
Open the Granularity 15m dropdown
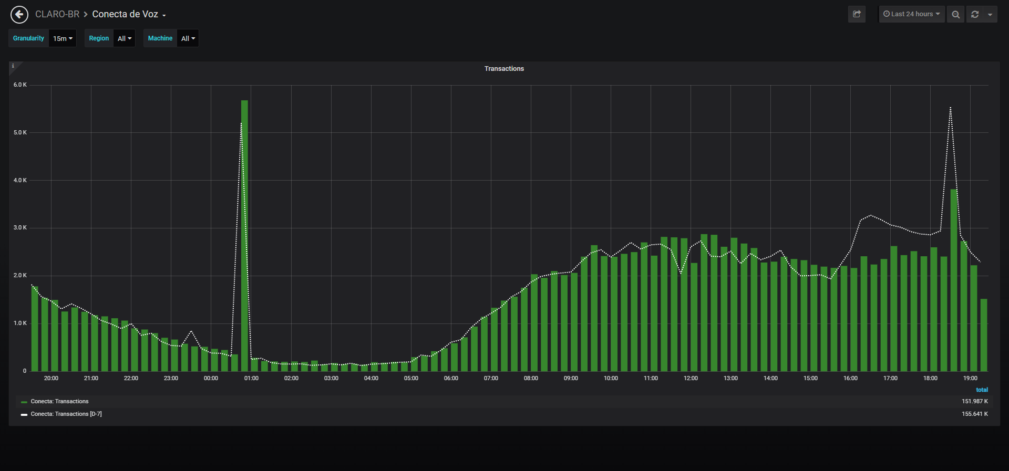coord(63,38)
